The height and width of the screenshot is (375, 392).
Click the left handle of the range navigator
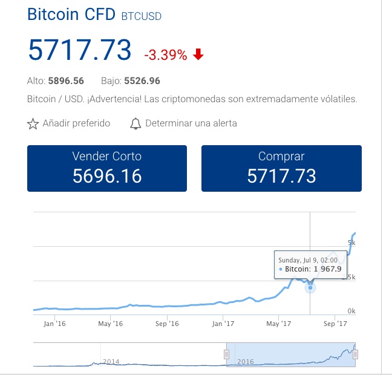pyautogui.click(x=228, y=354)
